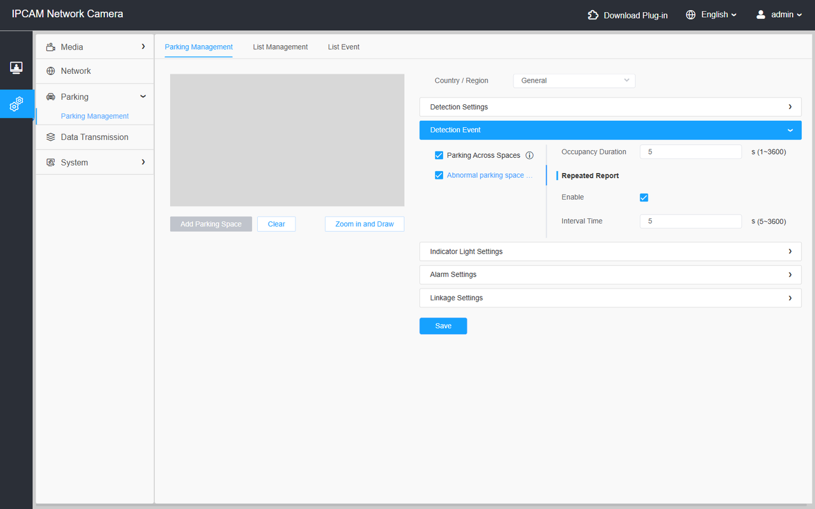This screenshot has width=815, height=509.
Task: Expand the Media menu chevron
Action: [x=143, y=46]
